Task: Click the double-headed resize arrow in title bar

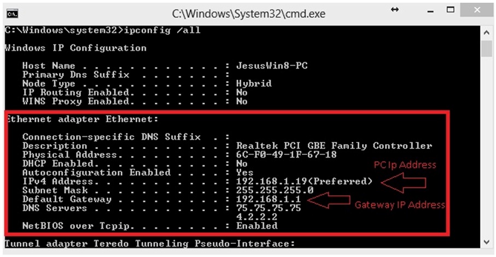Action: pos(395,10)
